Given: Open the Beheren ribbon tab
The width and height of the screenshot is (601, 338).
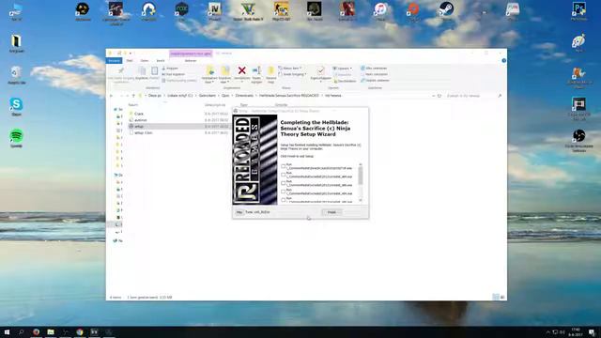Looking at the screenshot, I should [x=191, y=60].
